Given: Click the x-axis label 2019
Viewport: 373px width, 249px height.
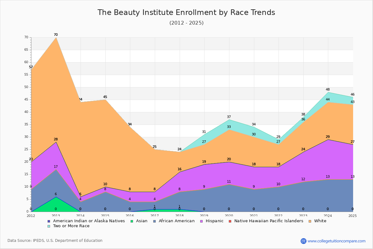Looking at the screenshot, I should coord(204,216).
